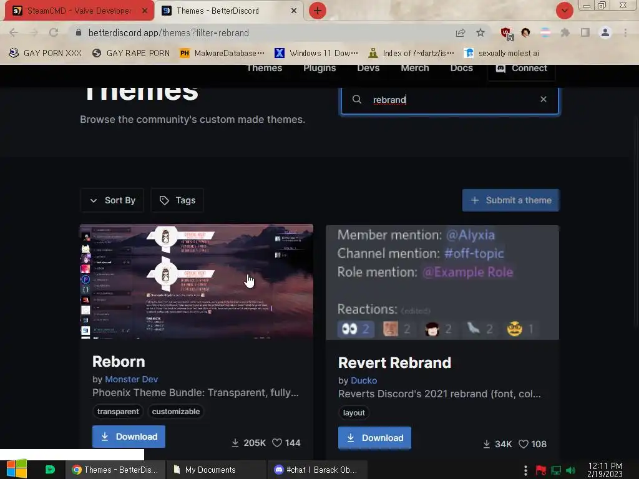Click the red flag tray icon

(x=541, y=470)
